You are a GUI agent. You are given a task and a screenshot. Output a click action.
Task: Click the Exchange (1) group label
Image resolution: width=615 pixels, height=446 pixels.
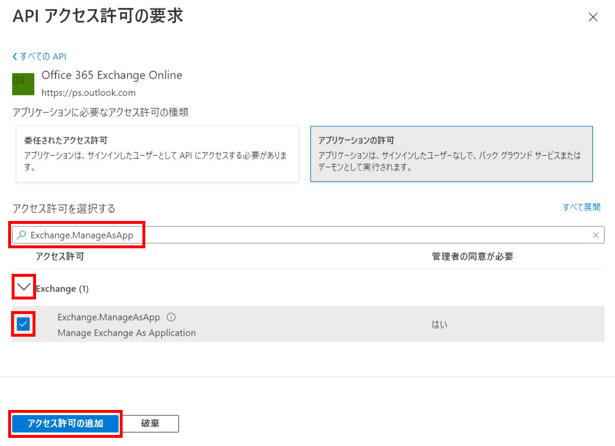[x=62, y=288]
